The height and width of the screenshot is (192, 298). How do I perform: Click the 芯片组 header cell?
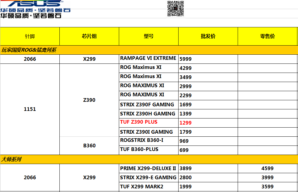(89, 36)
